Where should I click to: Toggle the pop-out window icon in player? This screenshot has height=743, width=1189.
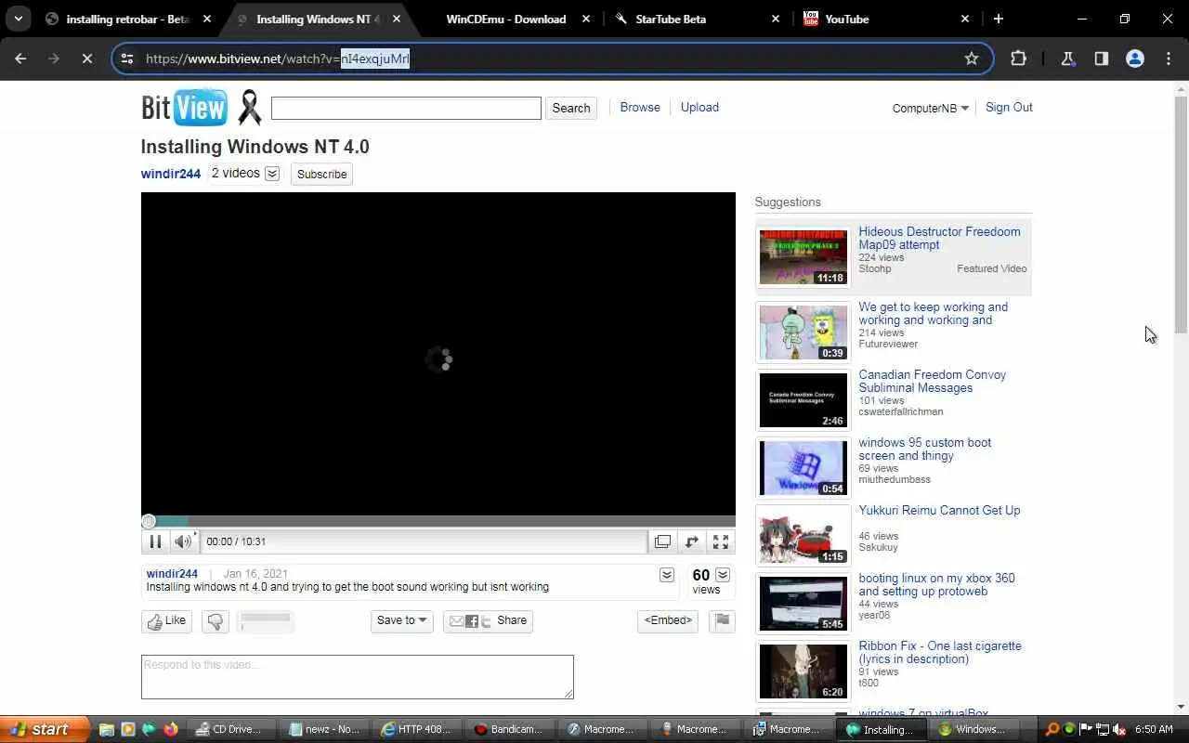[x=662, y=541]
